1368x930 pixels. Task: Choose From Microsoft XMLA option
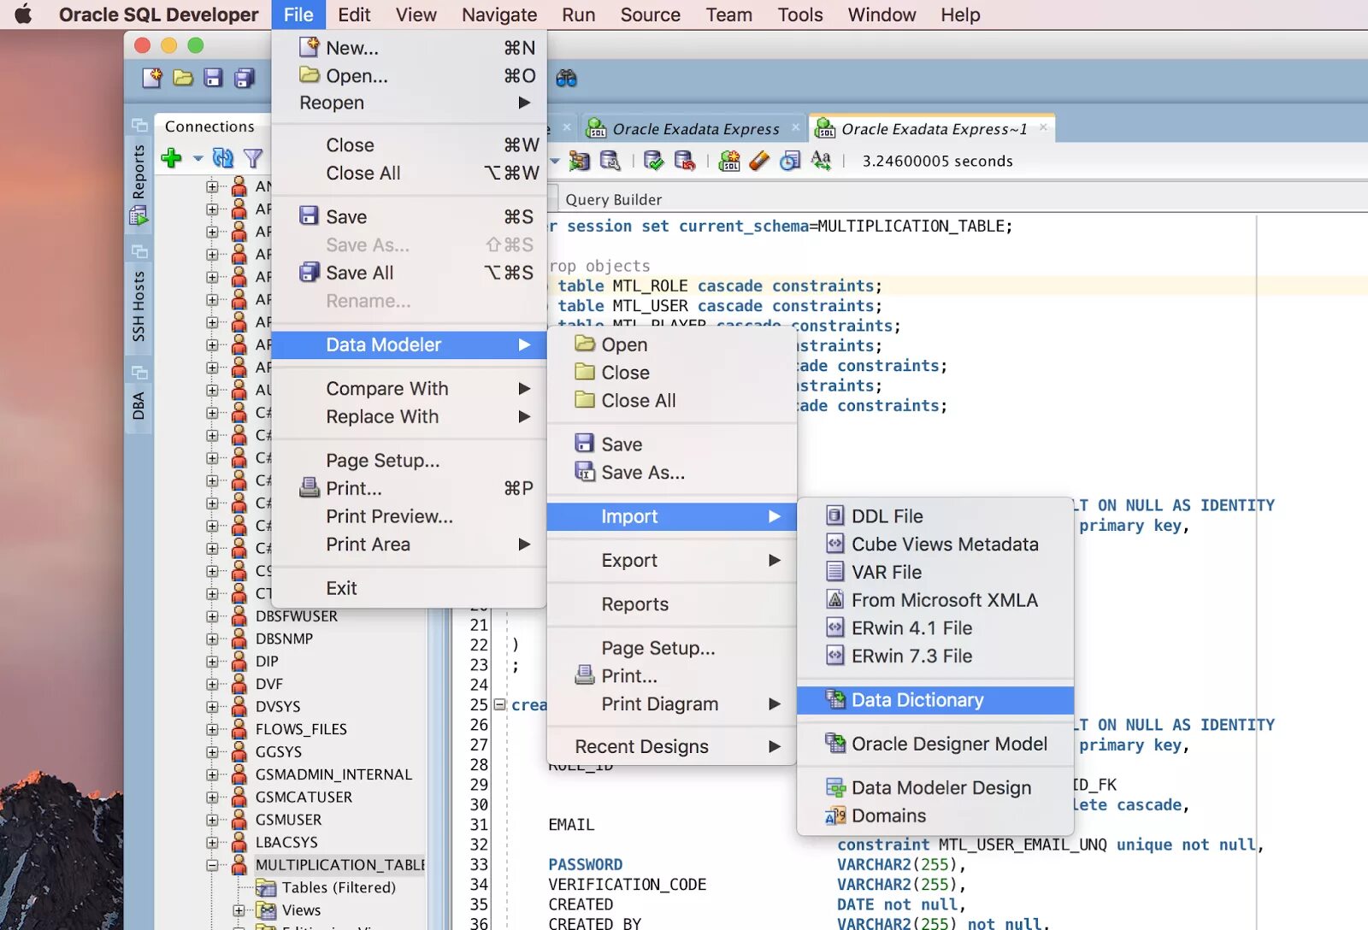[x=935, y=601]
